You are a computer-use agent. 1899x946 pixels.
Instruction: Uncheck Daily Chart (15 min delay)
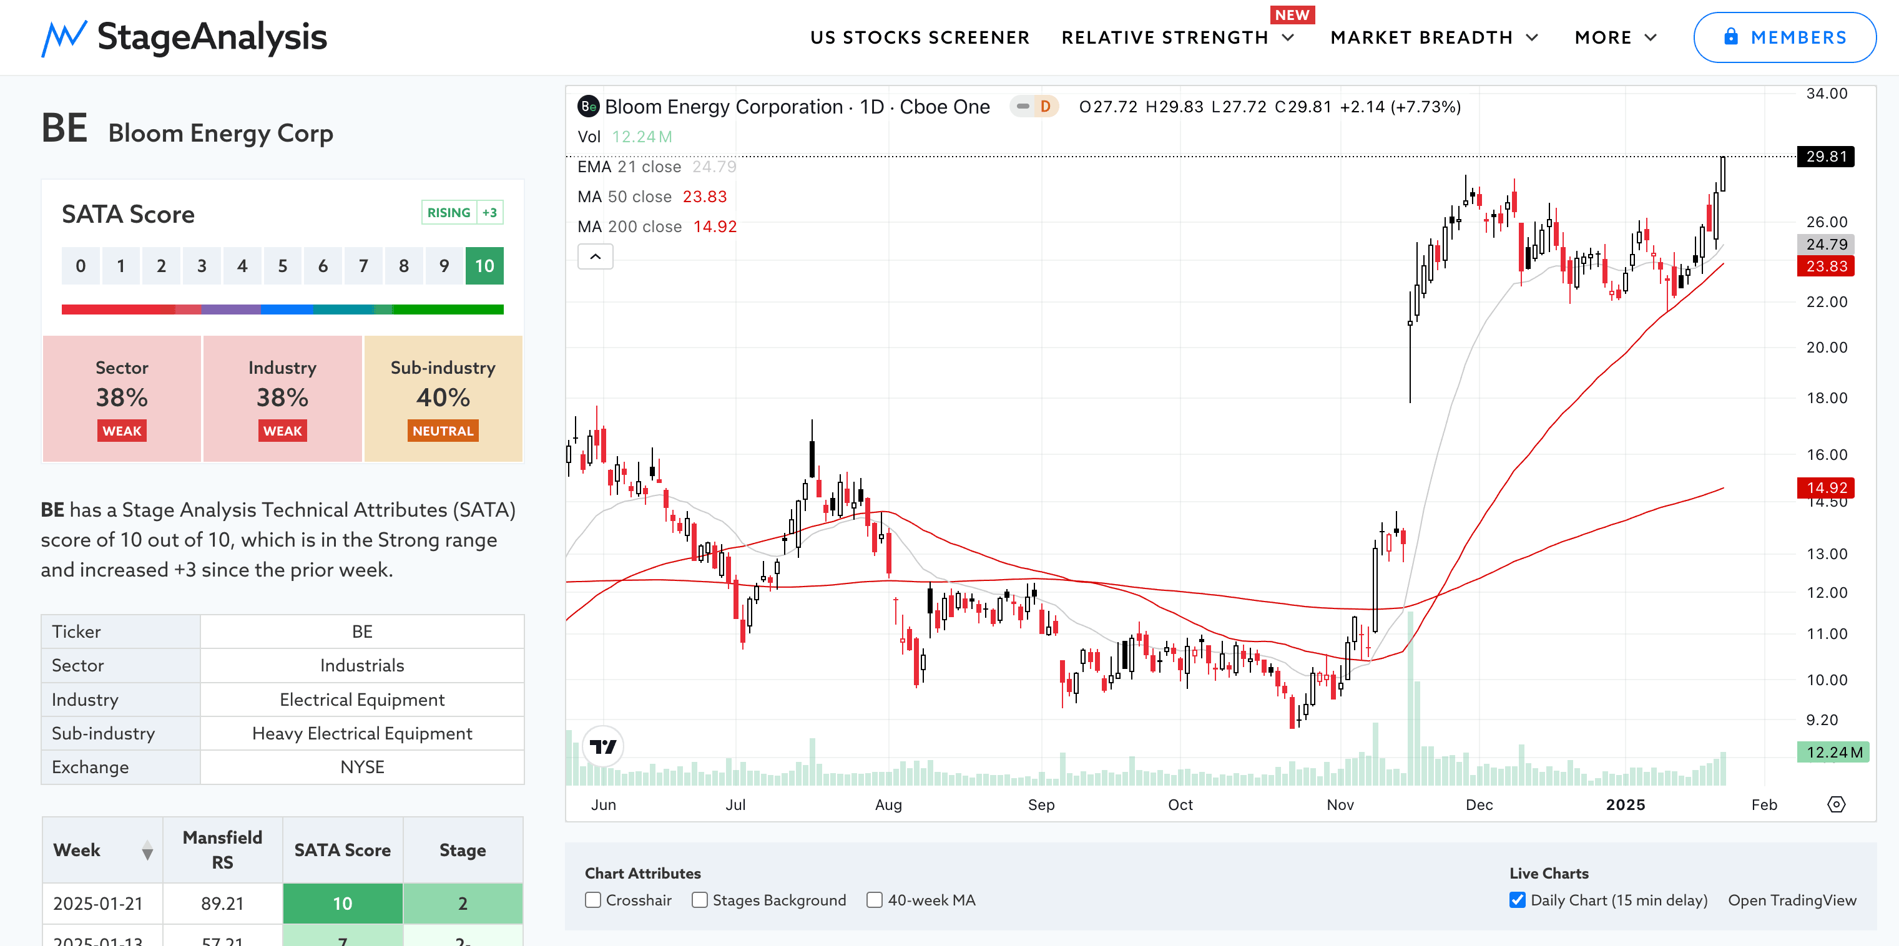pyautogui.click(x=1517, y=900)
